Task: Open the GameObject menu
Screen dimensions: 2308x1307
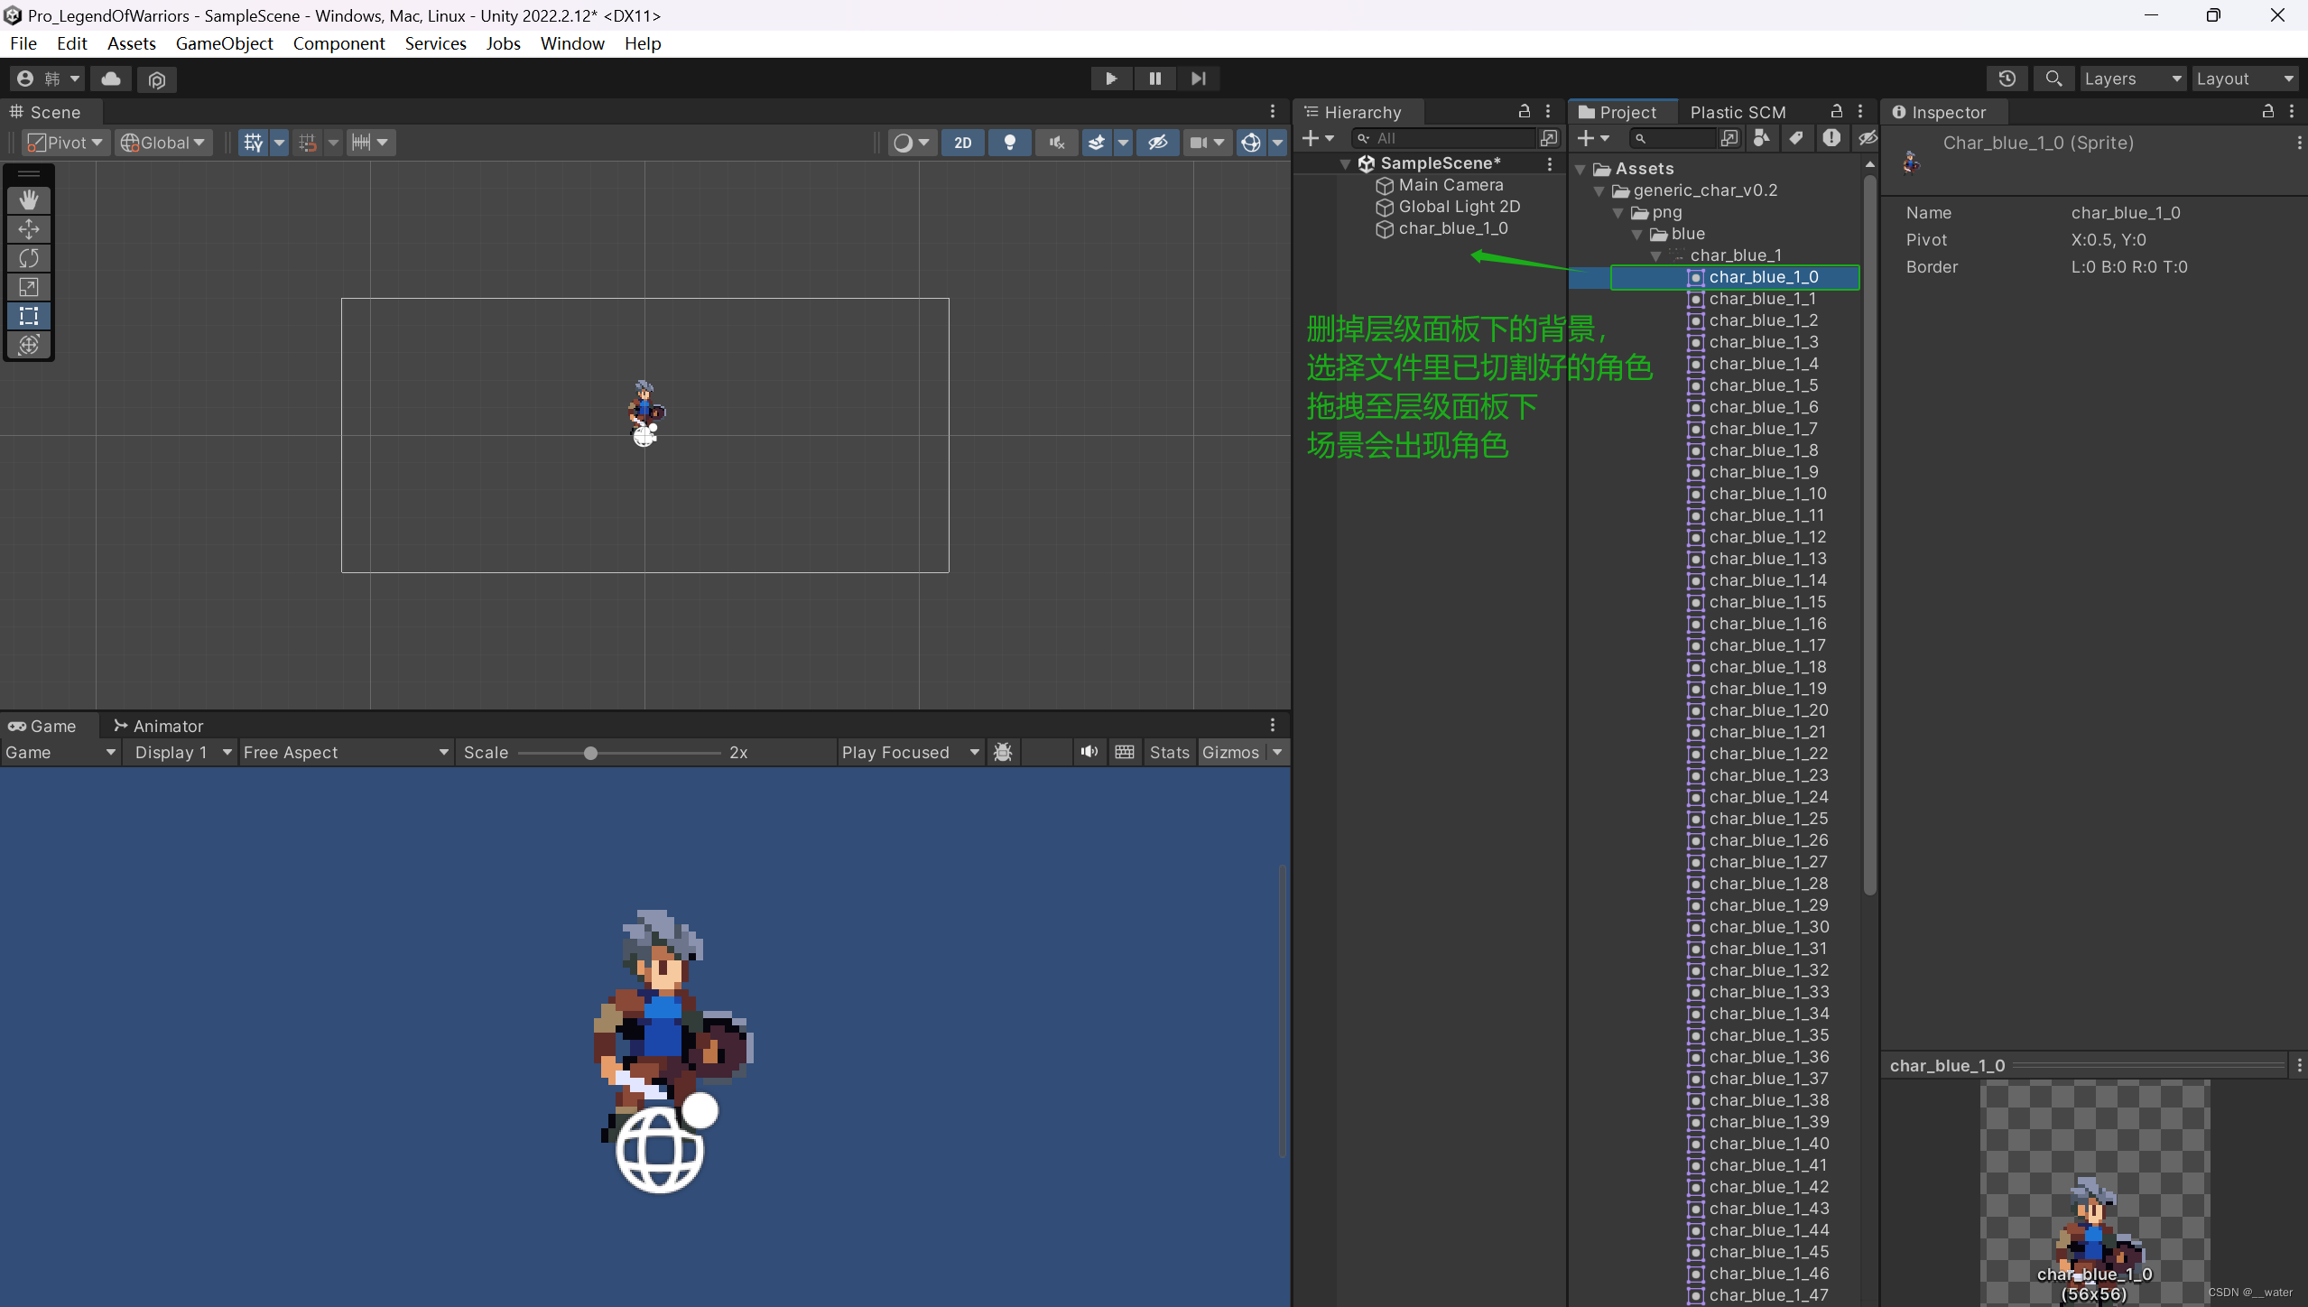Action: click(224, 43)
